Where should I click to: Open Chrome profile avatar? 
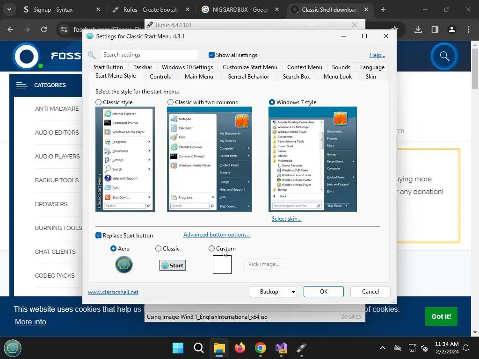452,29
